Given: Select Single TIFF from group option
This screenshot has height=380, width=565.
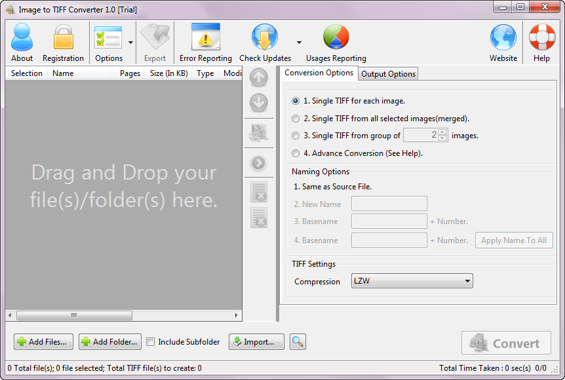Looking at the screenshot, I should (296, 136).
